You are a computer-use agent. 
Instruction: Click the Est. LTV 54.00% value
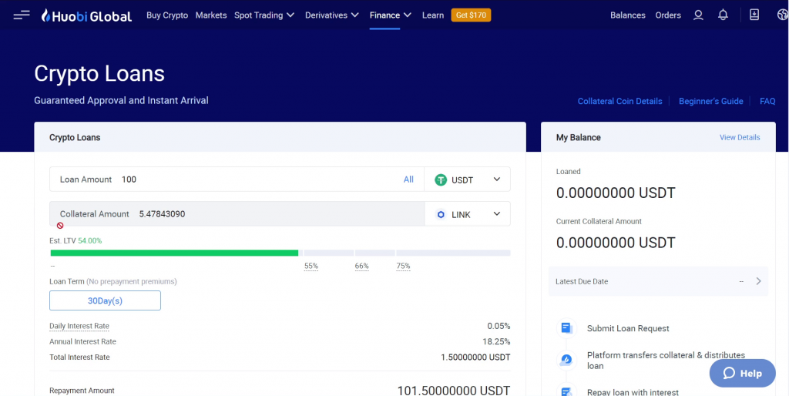(x=89, y=240)
